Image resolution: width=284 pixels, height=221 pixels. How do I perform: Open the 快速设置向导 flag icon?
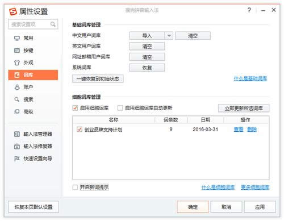click(17, 159)
